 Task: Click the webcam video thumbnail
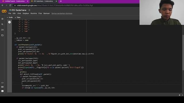(x=162, y=12)
